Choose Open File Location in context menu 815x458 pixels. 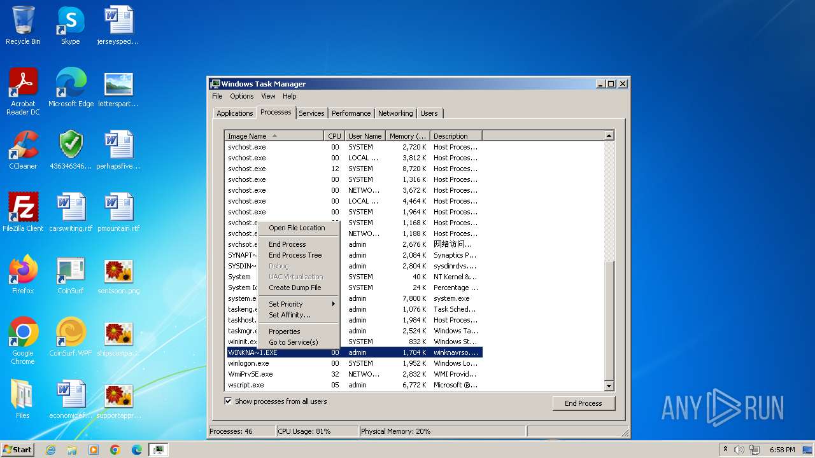298,228
